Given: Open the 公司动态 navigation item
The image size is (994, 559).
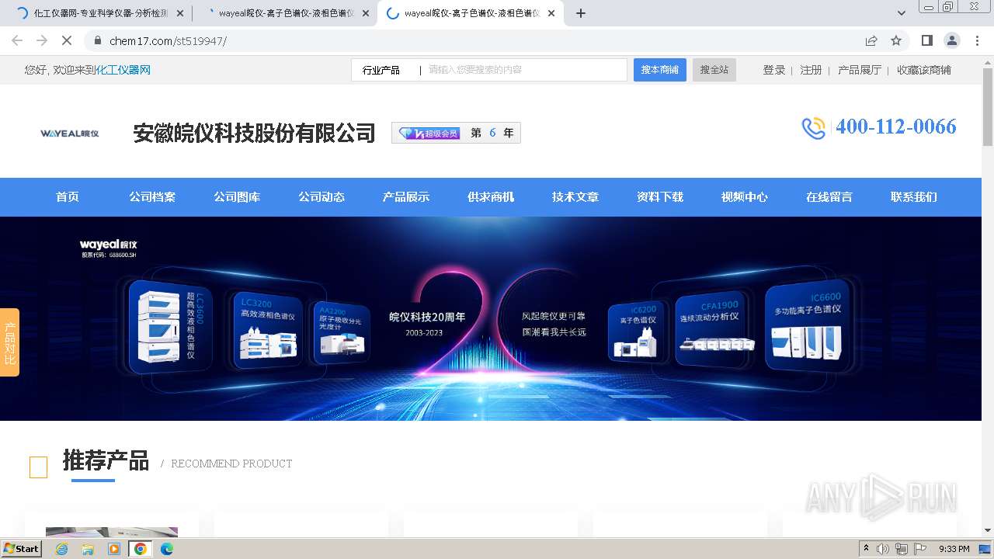Looking at the screenshot, I should pyautogui.click(x=321, y=197).
